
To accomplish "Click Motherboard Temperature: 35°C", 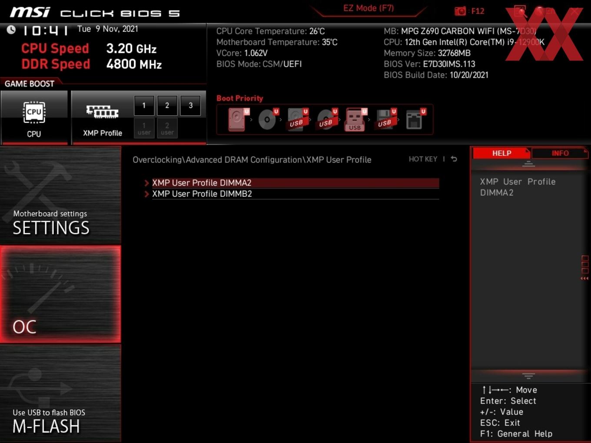I will [x=277, y=42].
